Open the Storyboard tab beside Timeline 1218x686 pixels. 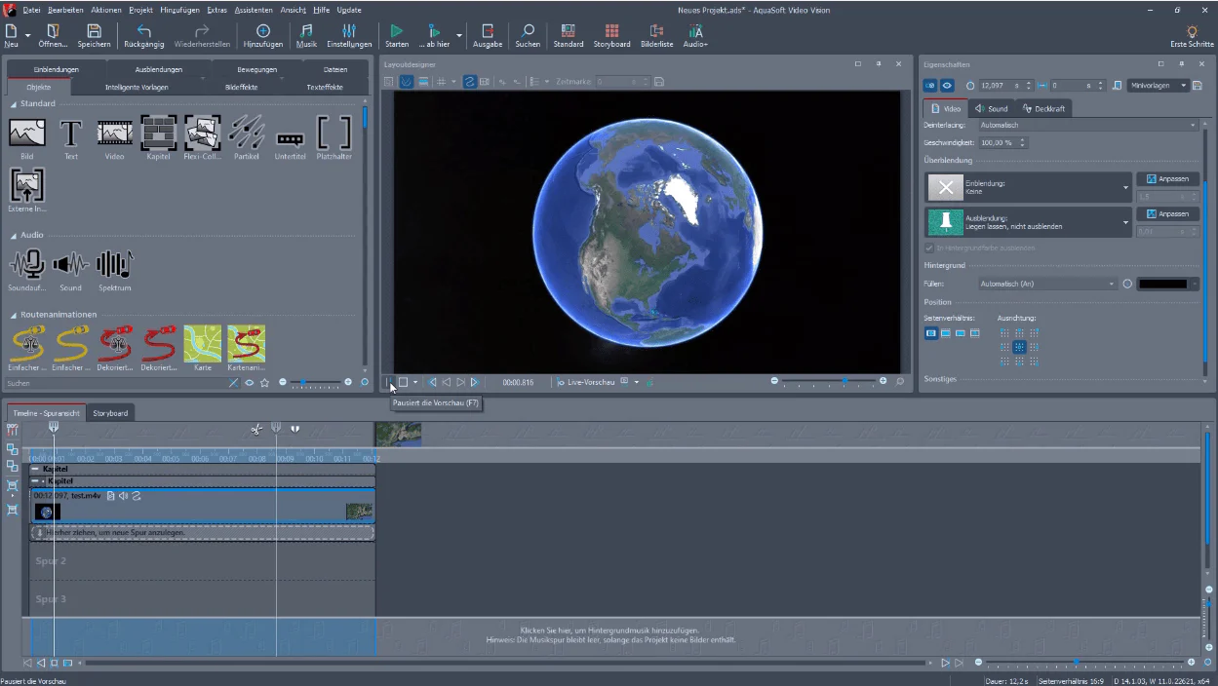(x=110, y=413)
